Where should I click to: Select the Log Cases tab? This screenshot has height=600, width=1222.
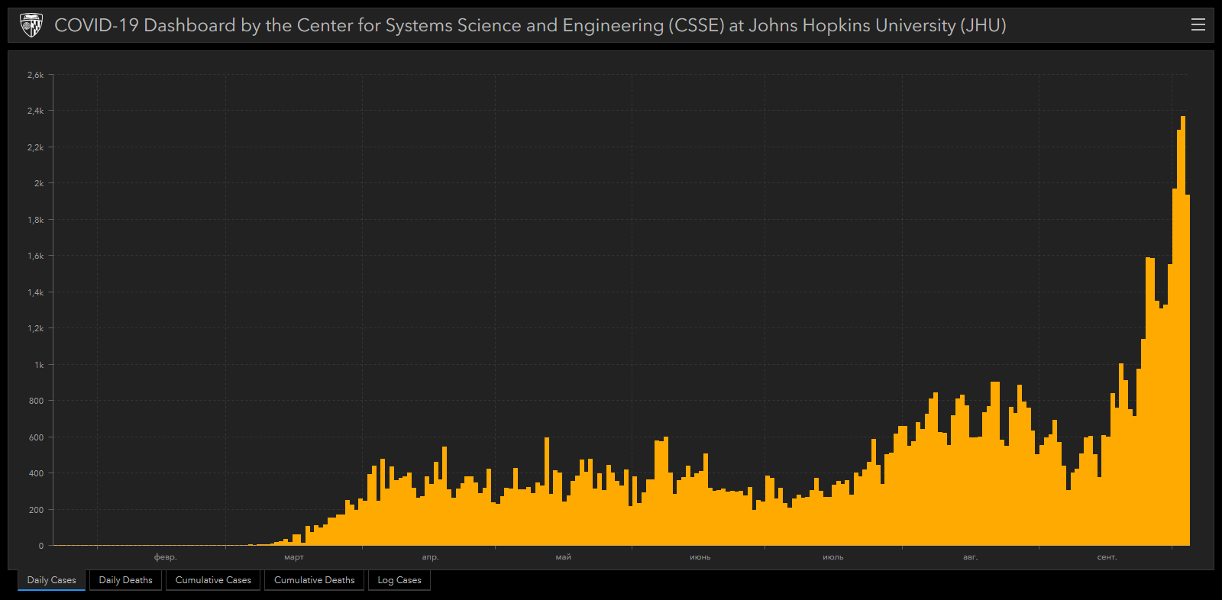click(x=399, y=580)
